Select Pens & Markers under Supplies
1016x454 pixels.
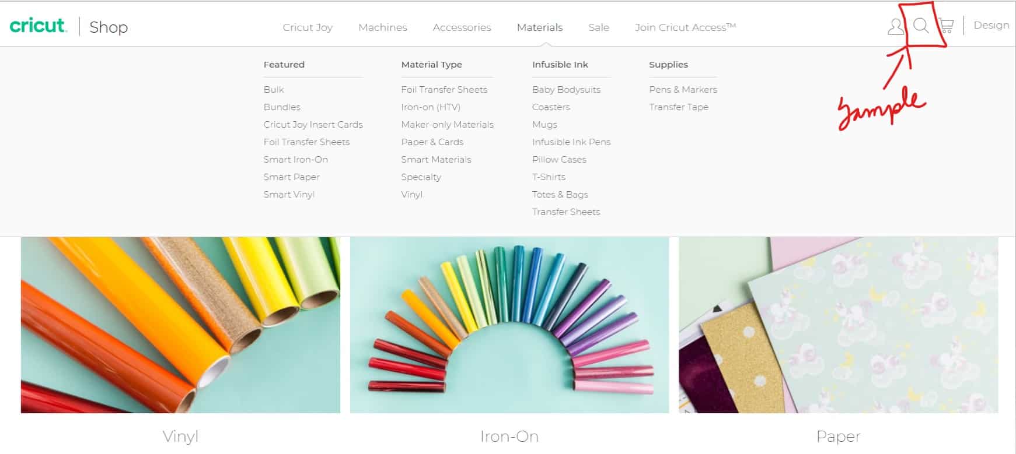click(683, 90)
